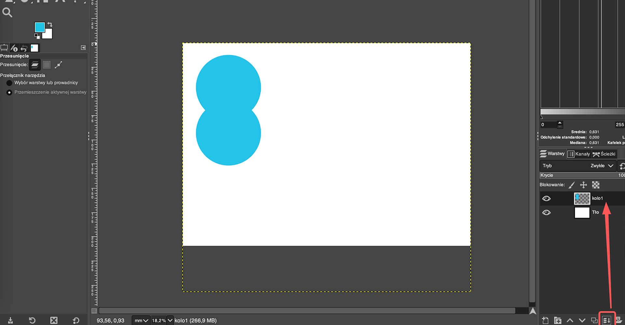Lower the layer one step
The width and height of the screenshot is (625, 325).
pyautogui.click(x=582, y=320)
